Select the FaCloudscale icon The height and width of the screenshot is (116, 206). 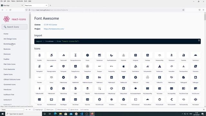[x=160, y=100]
